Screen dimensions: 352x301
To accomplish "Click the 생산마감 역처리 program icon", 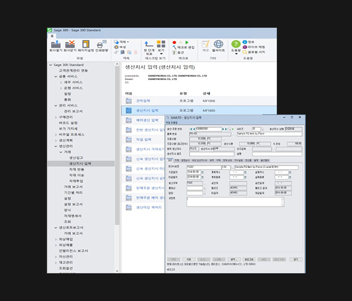I will (x=129, y=207).
